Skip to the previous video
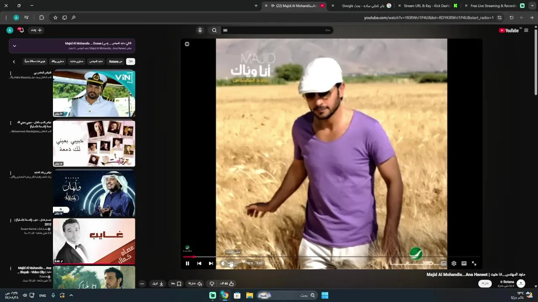The height and width of the screenshot is (302, 538). pos(199,263)
